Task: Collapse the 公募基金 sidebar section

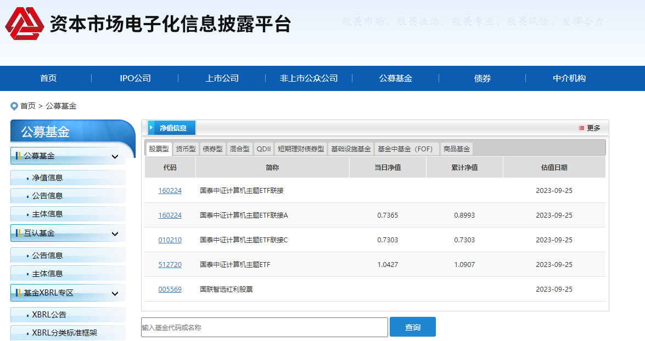Action: (115, 156)
